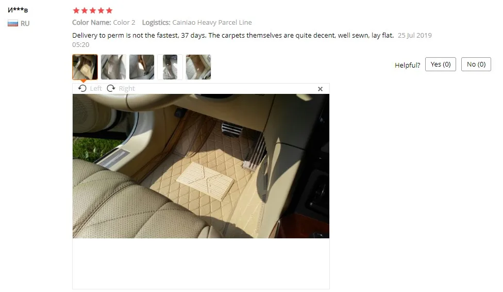Click the reviewer name И***в
This screenshot has height=292, width=503.
18,10
